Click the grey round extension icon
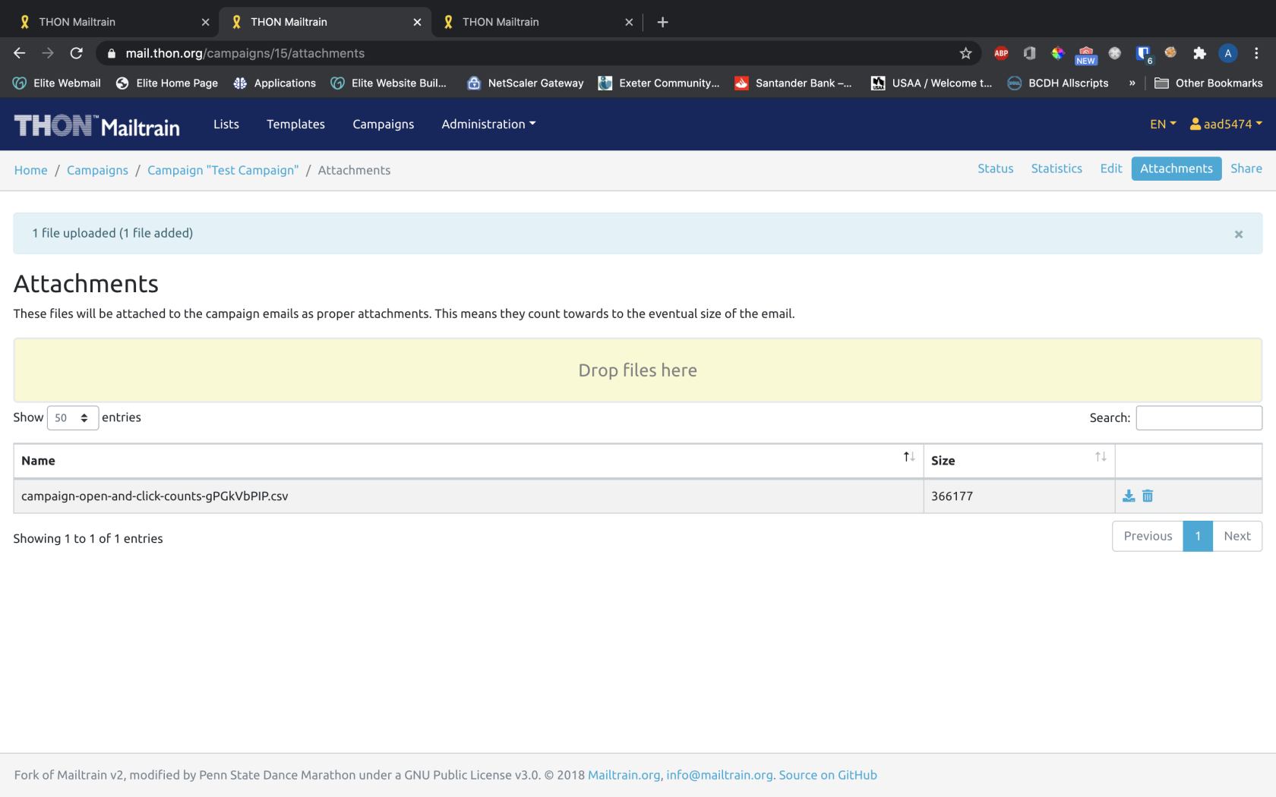This screenshot has height=797, width=1276. click(1114, 53)
